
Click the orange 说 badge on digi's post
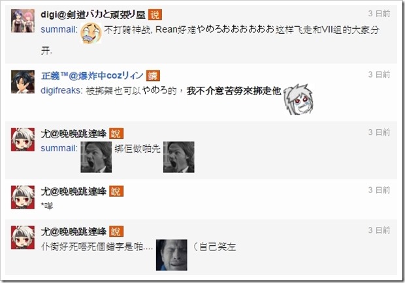(155, 15)
